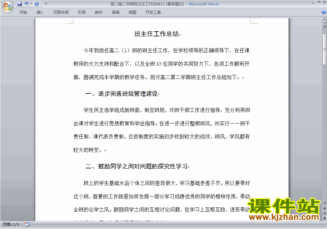
Task: Click the line starting 会课对学生进行思想教育
Action: pos(162,123)
